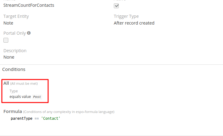Toggle the Active checkbox
The height and width of the screenshot is (136, 223).
tap(116, 6)
